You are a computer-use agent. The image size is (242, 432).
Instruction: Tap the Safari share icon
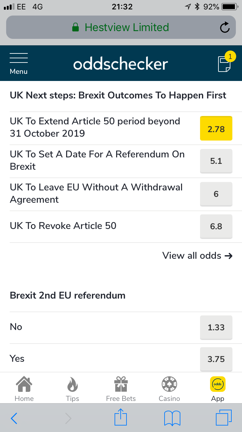(121, 418)
